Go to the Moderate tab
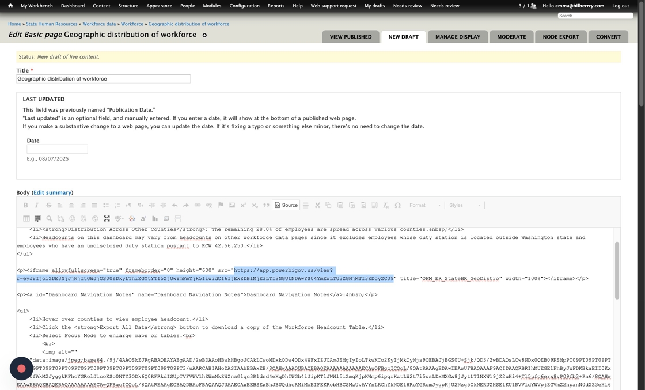Viewport: 645px width, 390px height. (511, 37)
